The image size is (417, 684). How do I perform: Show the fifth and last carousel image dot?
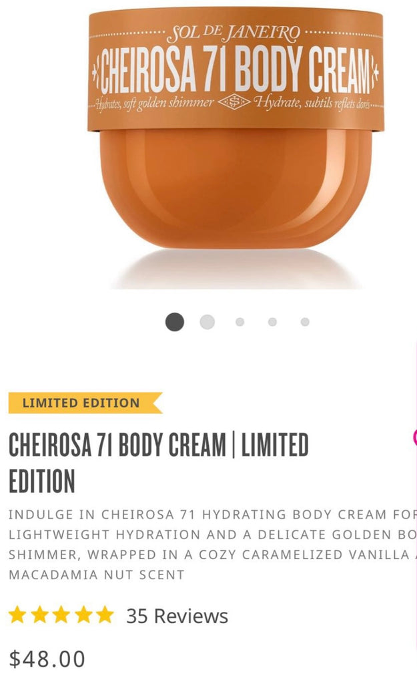[305, 322]
